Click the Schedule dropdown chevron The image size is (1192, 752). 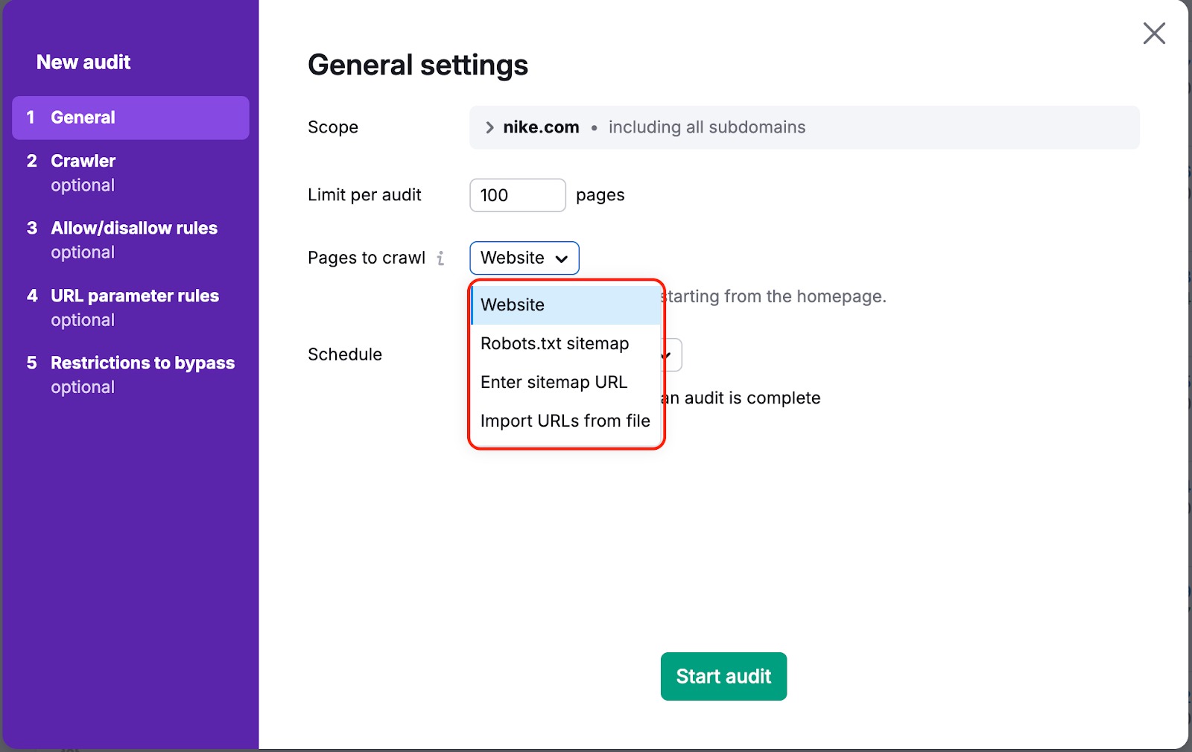tap(668, 354)
